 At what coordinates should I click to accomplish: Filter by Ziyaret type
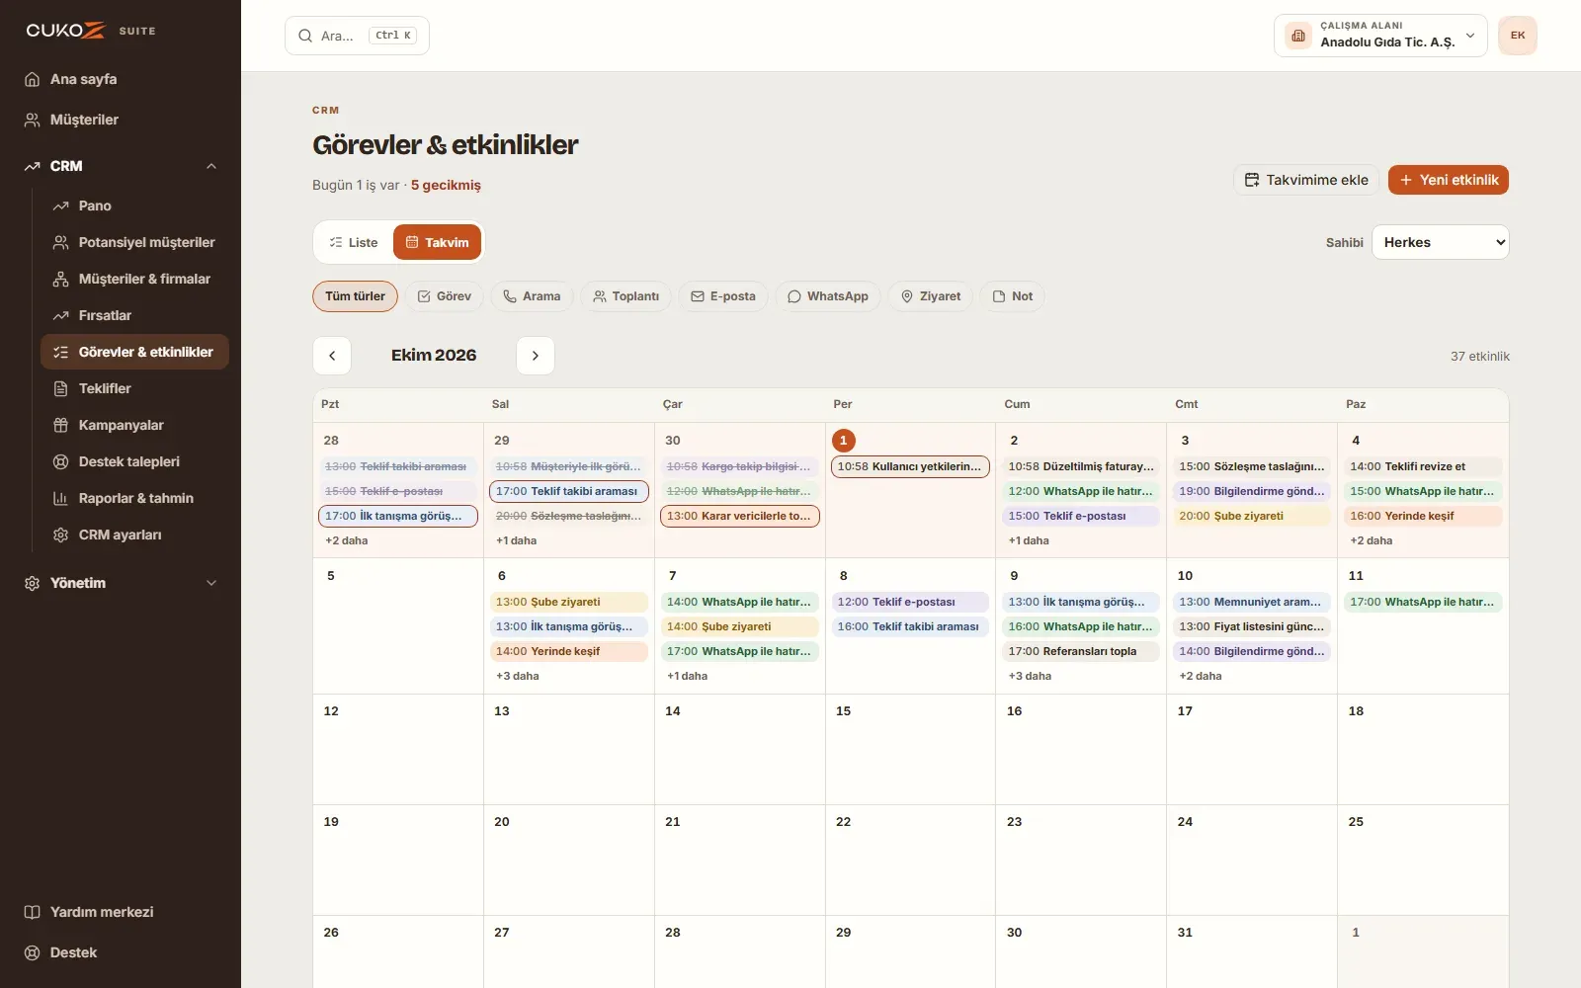coord(931,296)
